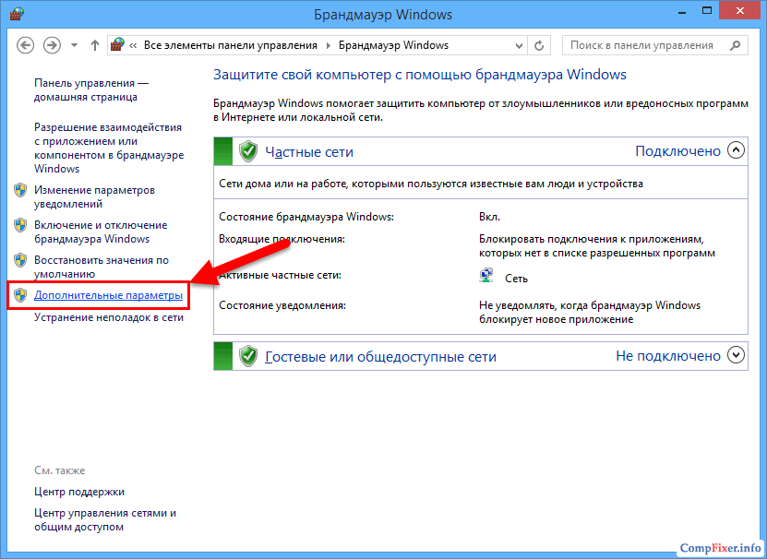Click the Forward navigation arrow
Screen dimensions: 767x559
53,45
